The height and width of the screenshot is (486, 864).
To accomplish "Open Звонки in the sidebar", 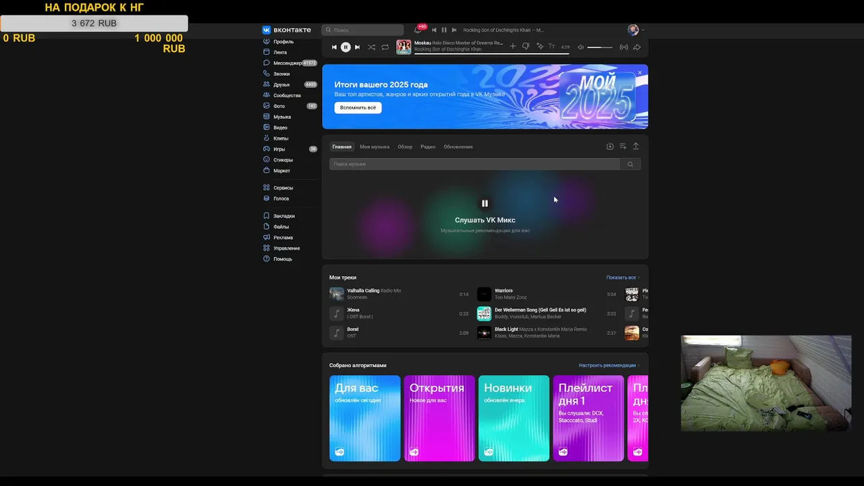I will [x=281, y=74].
